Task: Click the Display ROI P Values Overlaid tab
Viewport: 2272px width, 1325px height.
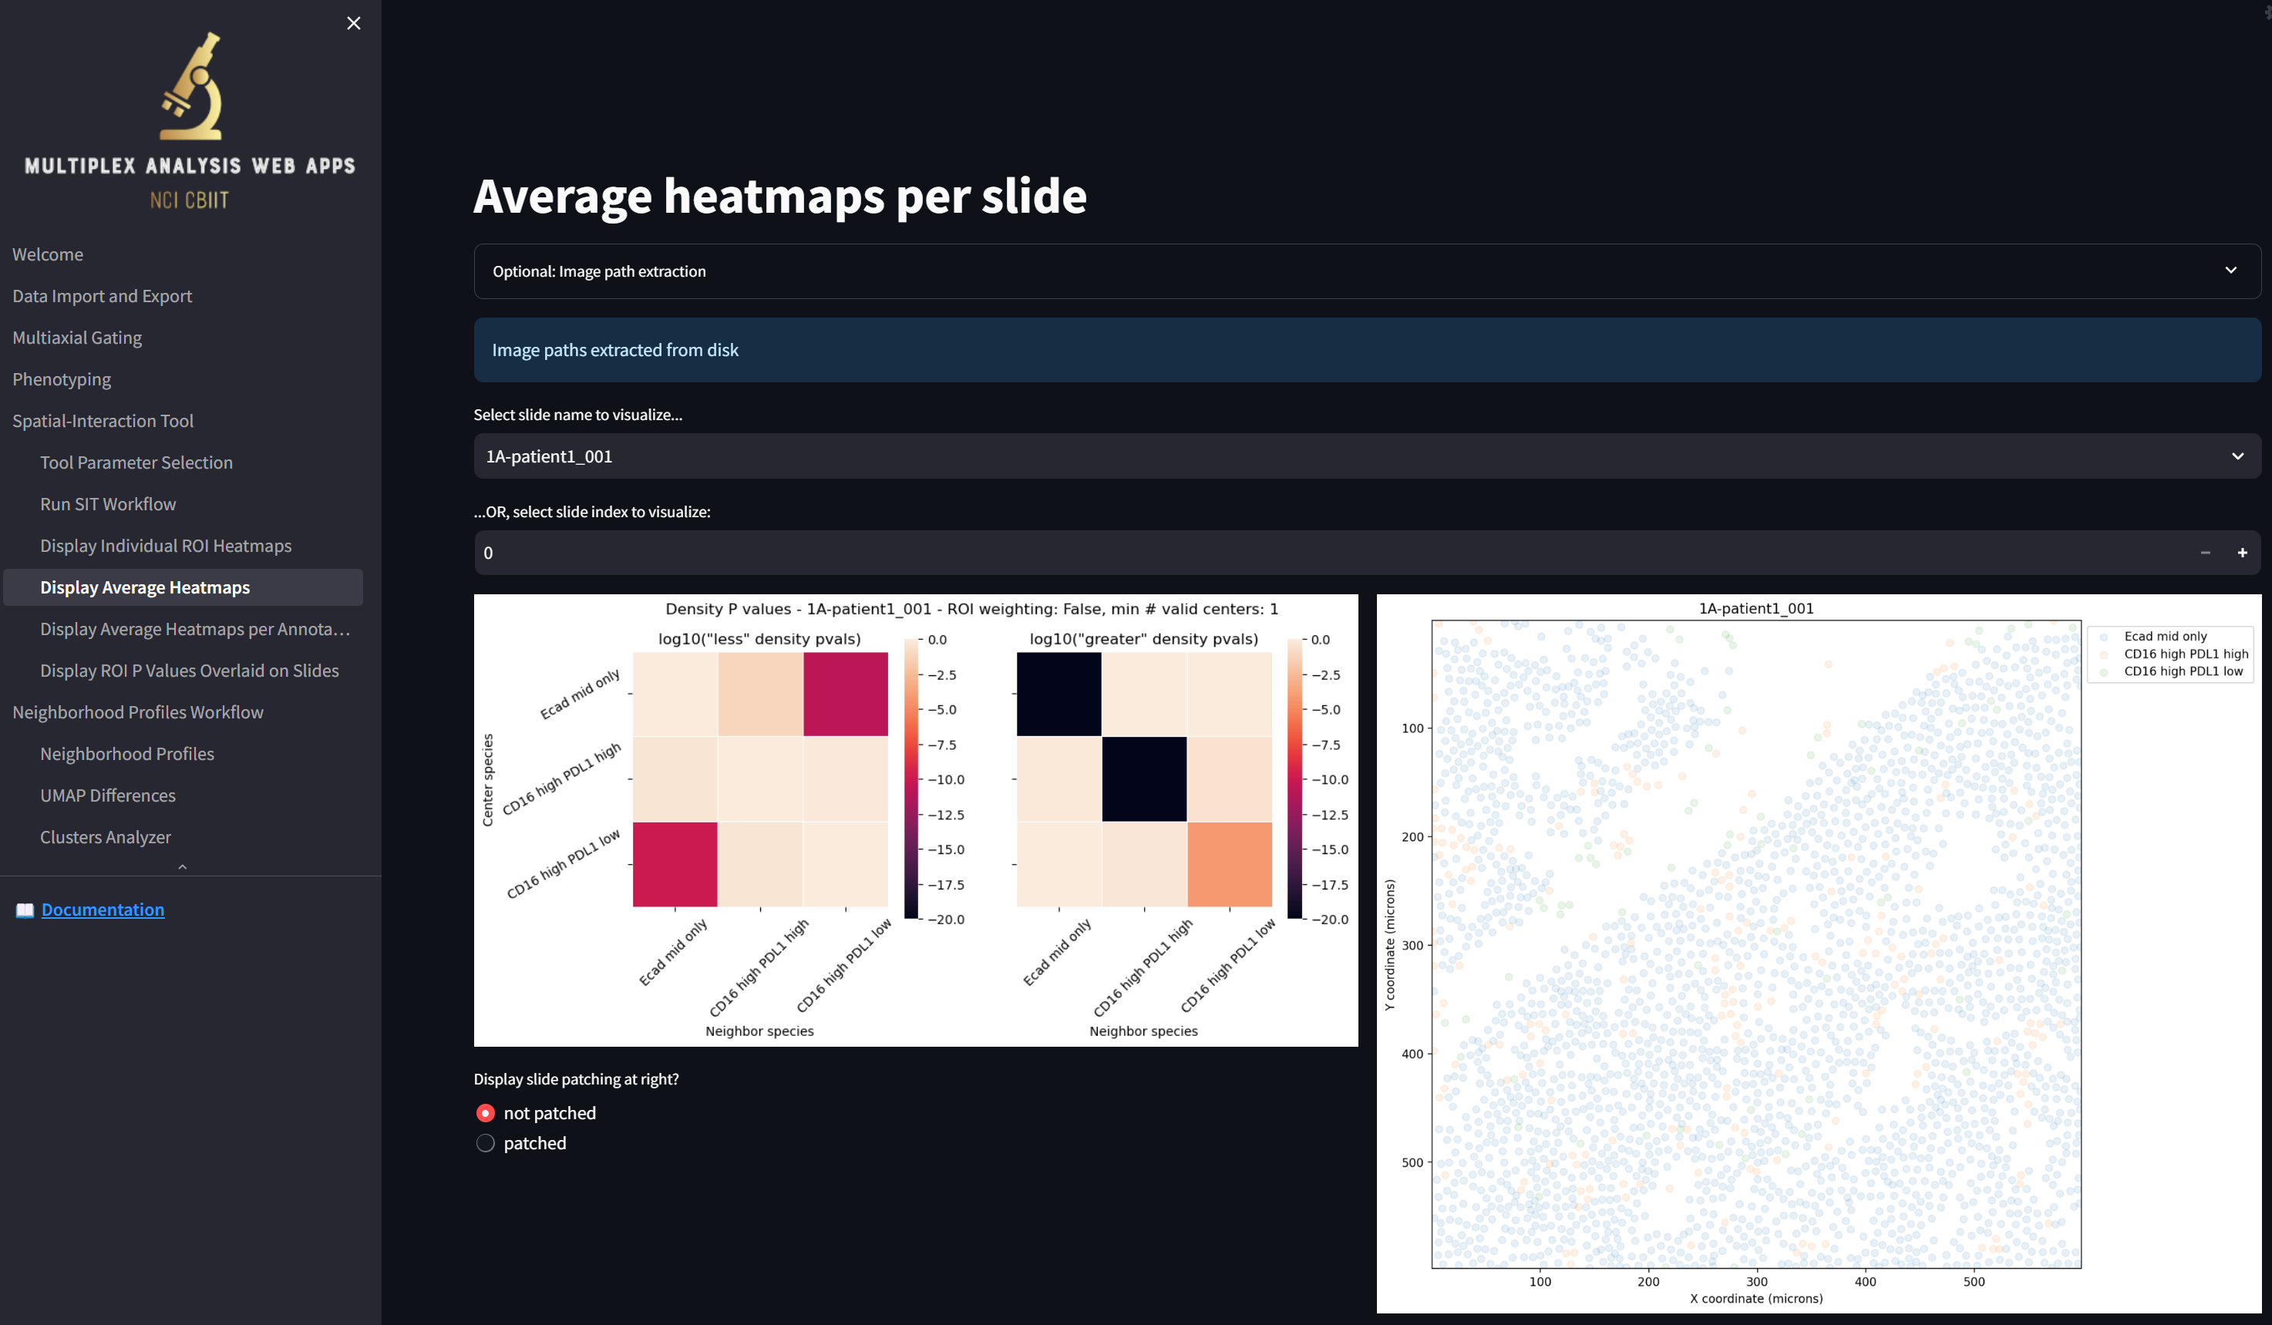Action: click(x=188, y=669)
